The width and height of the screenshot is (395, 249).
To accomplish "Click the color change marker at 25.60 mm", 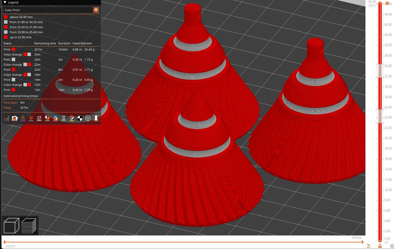I will pyautogui.click(x=380, y=109).
